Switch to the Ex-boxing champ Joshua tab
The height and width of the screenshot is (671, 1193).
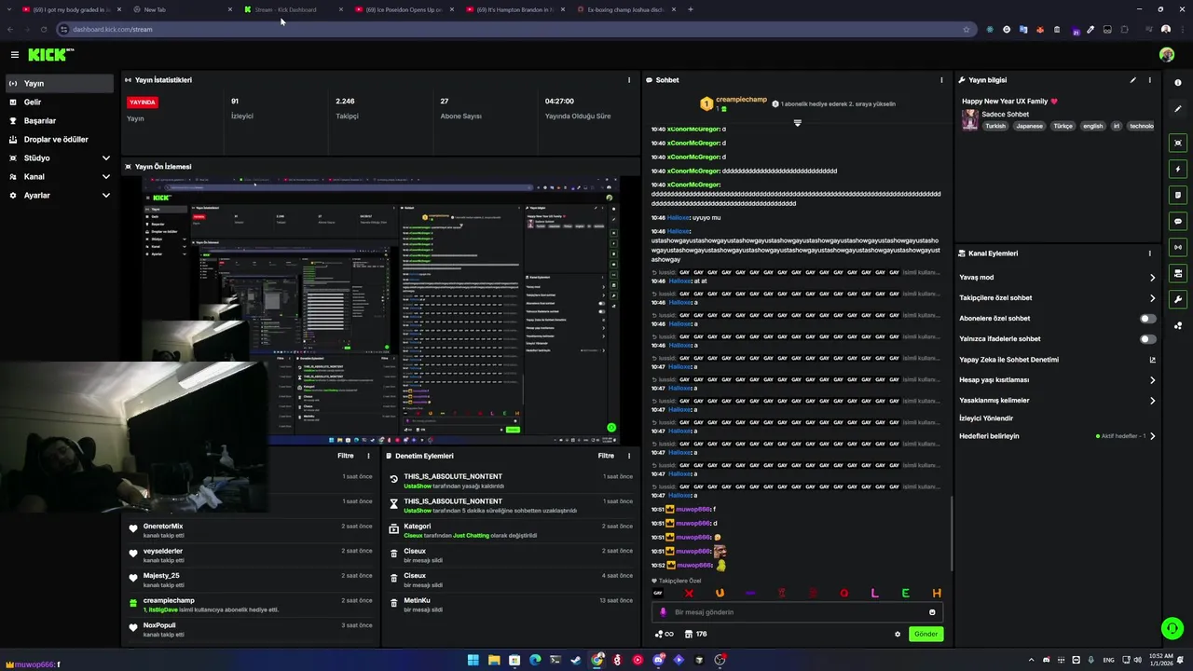coord(626,9)
